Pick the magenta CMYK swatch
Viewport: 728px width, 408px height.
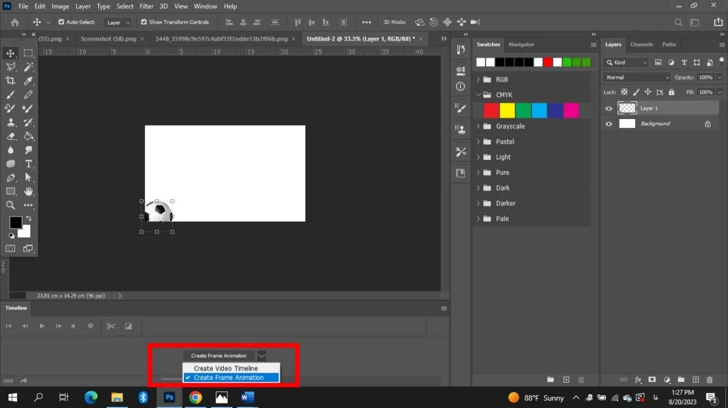[571, 110]
